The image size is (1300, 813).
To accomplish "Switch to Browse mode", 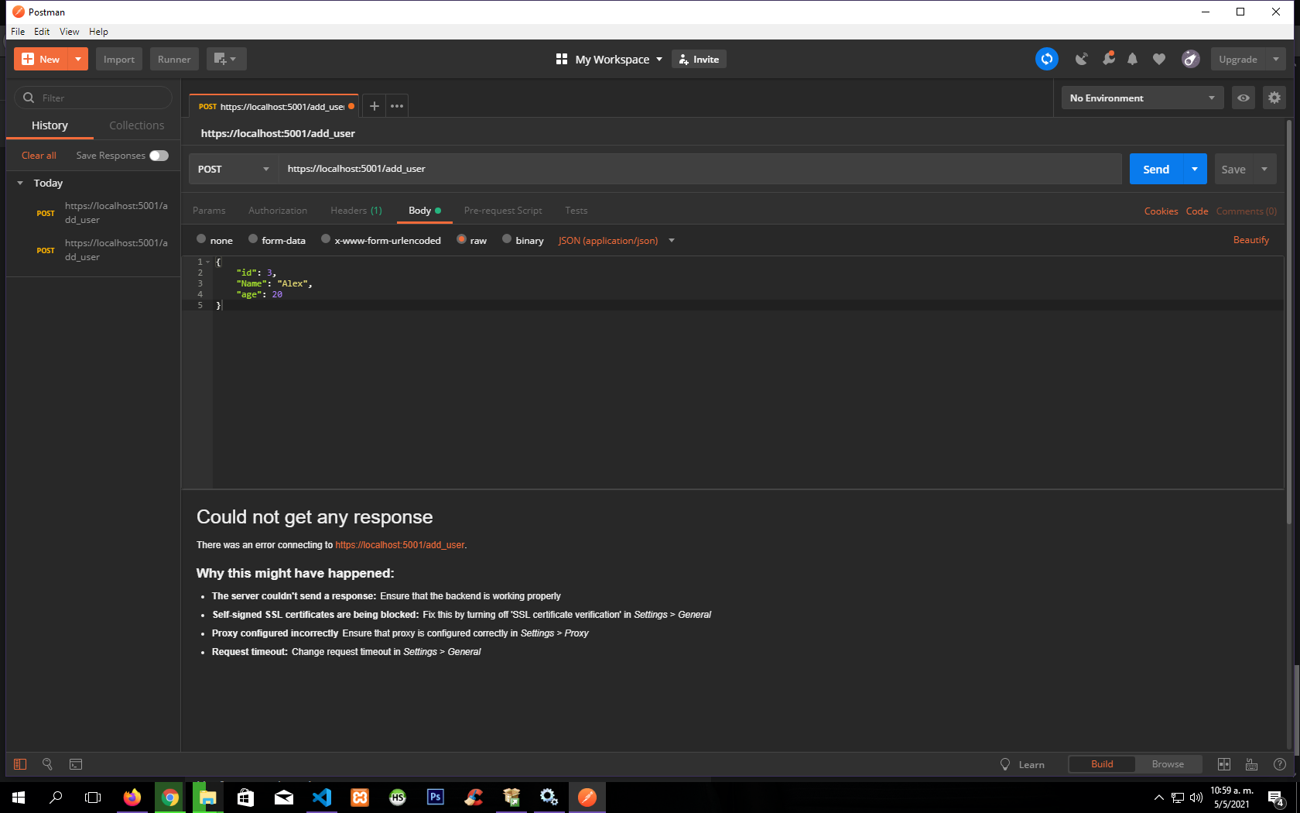I will click(x=1168, y=764).
